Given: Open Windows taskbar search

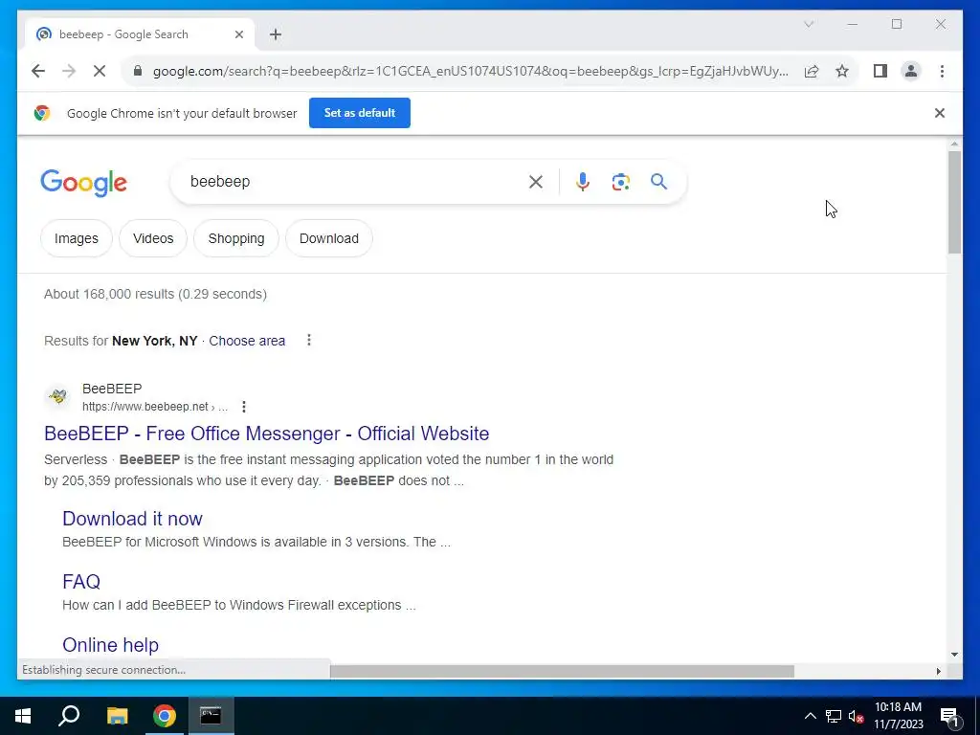Looking at the screenshot, I should point(69,716).
